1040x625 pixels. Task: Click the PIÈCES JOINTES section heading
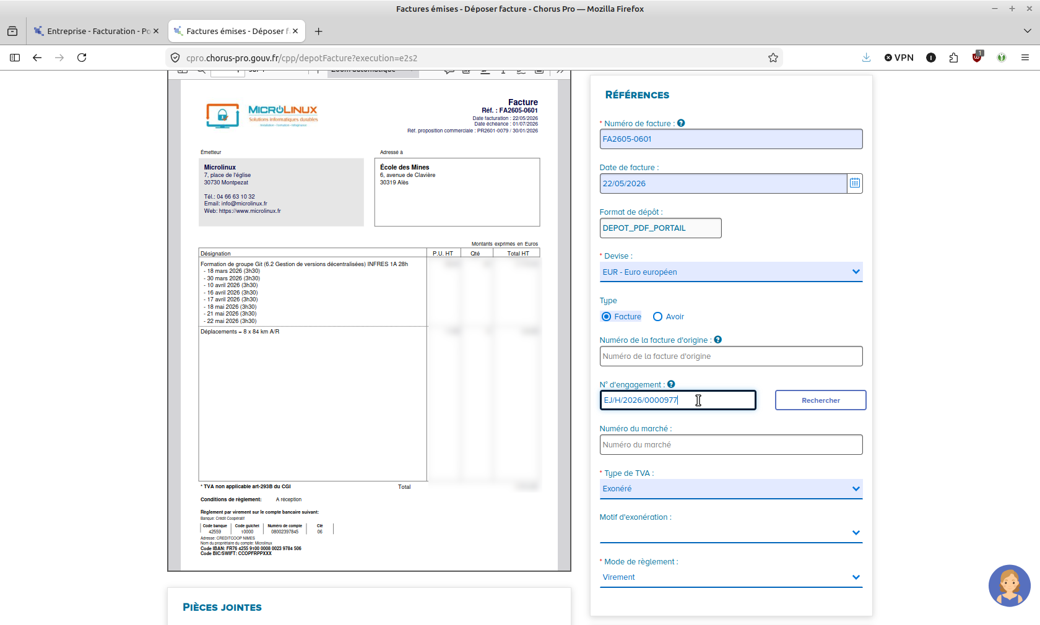pos(222,608)
